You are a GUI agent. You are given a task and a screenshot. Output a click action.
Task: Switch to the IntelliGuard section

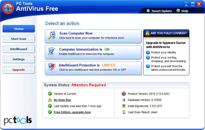pos(18,49)
